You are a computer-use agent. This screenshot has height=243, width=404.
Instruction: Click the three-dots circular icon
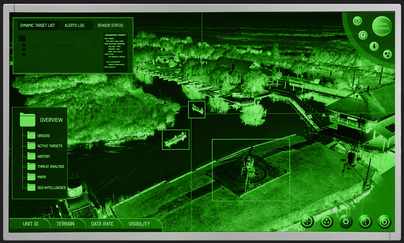tap(327, 221)
